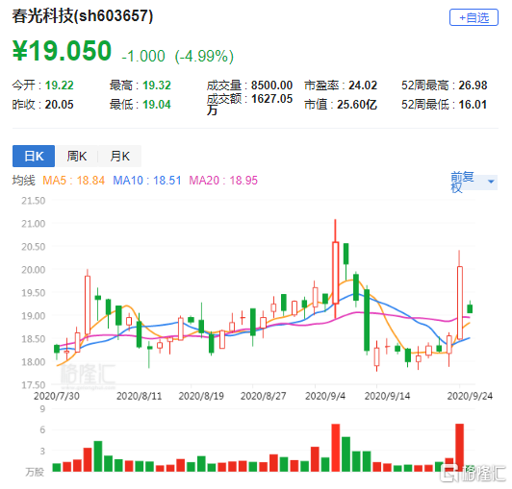512x489 pixels.
Task: Click the 最低 value 19.04
Action: tap(157, 105)
